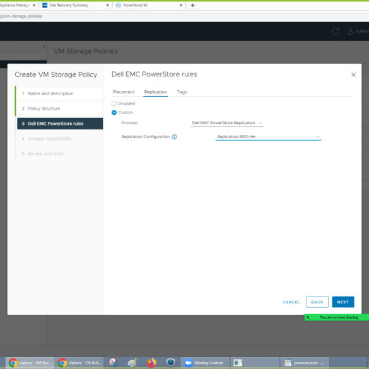
Task: Switch to the Tags tab
Action: (x=182, y=92)
